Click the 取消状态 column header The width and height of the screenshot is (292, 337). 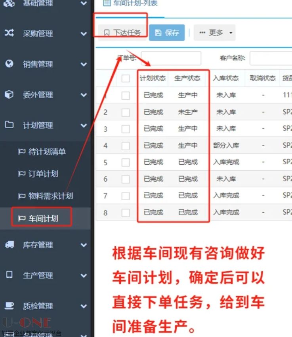click(263, 78)
